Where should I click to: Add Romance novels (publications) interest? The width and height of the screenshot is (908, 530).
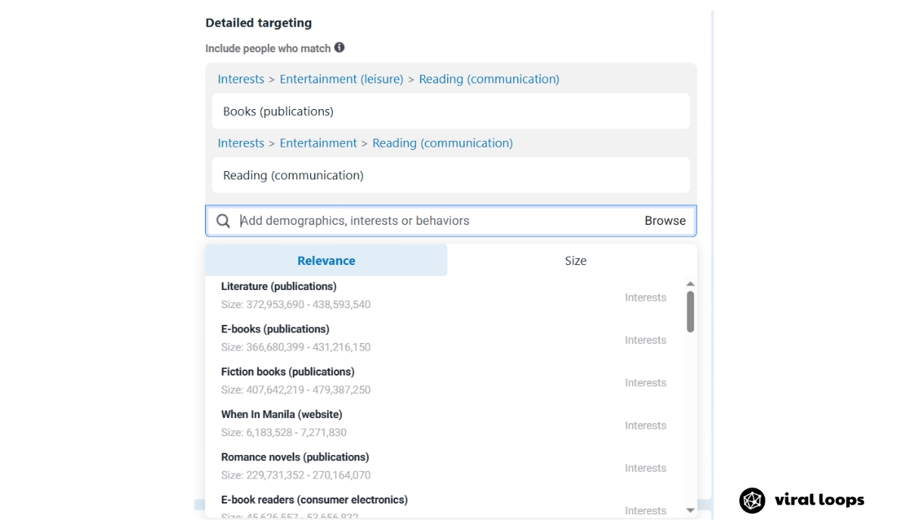(445, 466)
